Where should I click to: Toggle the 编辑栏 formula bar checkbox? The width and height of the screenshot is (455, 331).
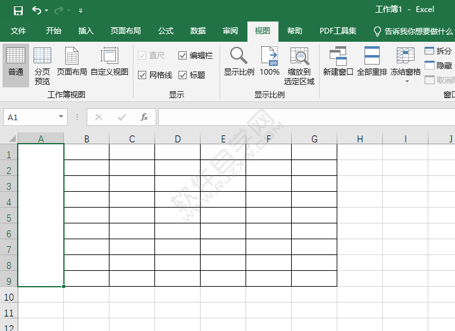coord(196,55)
